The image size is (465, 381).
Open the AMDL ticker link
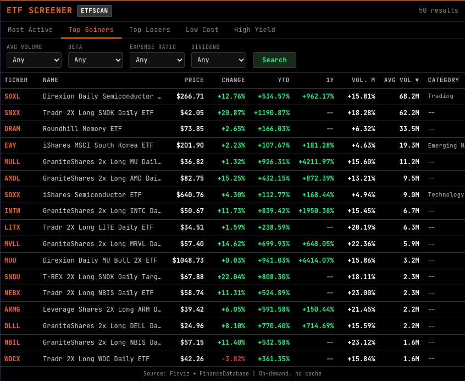point(12,178)
